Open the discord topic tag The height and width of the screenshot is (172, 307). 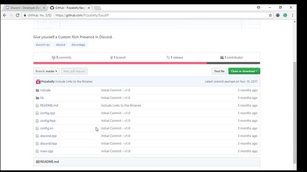point(60,44)
